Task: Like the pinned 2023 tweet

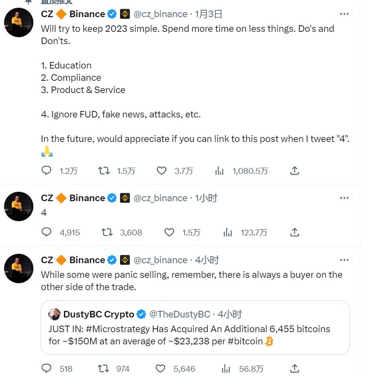Action: click(161, 170)
